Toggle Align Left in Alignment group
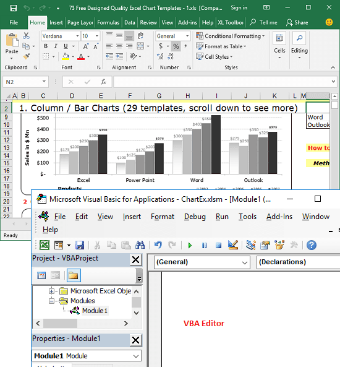The width and height of the screenshot is (340, 367). click(x=109, y=46)
